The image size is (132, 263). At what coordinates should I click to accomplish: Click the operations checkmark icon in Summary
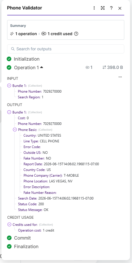click(x=12, y=34)
